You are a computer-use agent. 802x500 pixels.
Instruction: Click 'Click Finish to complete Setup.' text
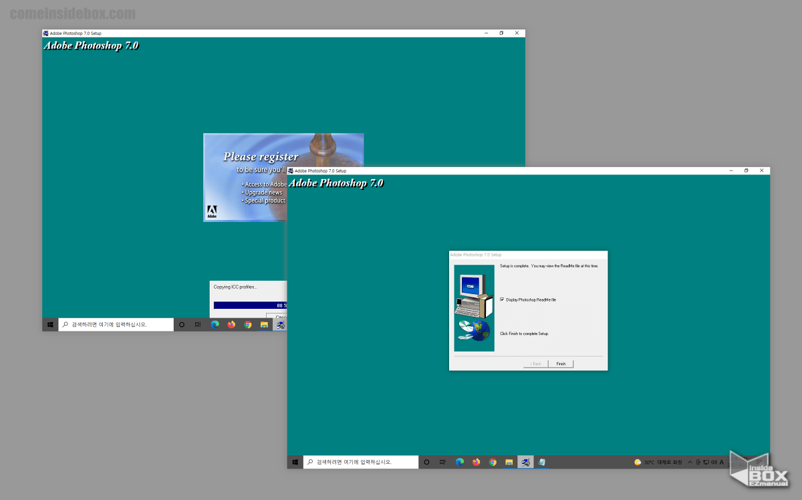coord(524,333)
